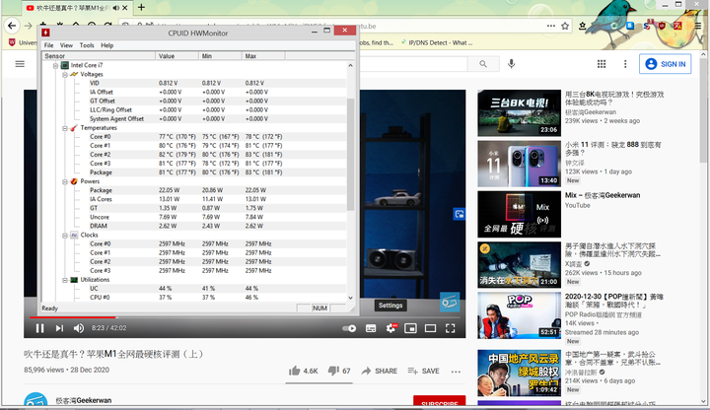
Task: Select the DRAM power row
Action: click(x=194, y=226)
